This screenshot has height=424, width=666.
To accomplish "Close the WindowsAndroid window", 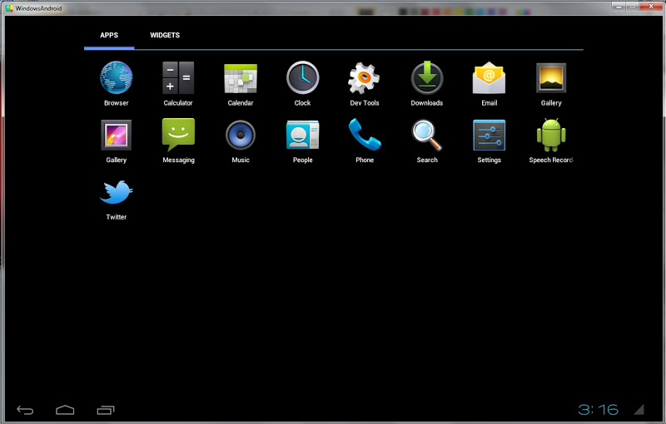I will pos(651,7).
